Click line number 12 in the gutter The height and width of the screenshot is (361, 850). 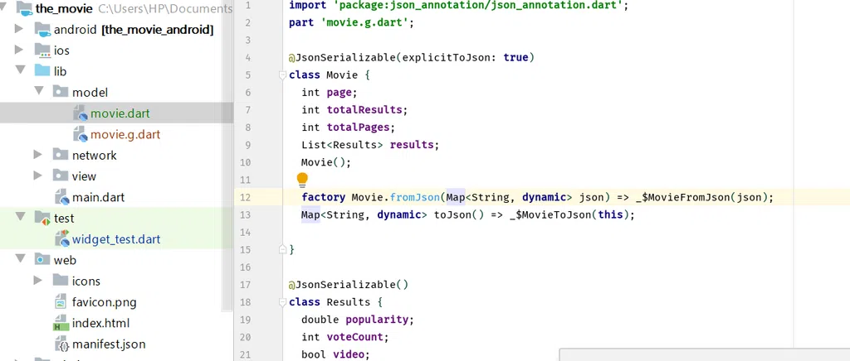tap(245, 197)
